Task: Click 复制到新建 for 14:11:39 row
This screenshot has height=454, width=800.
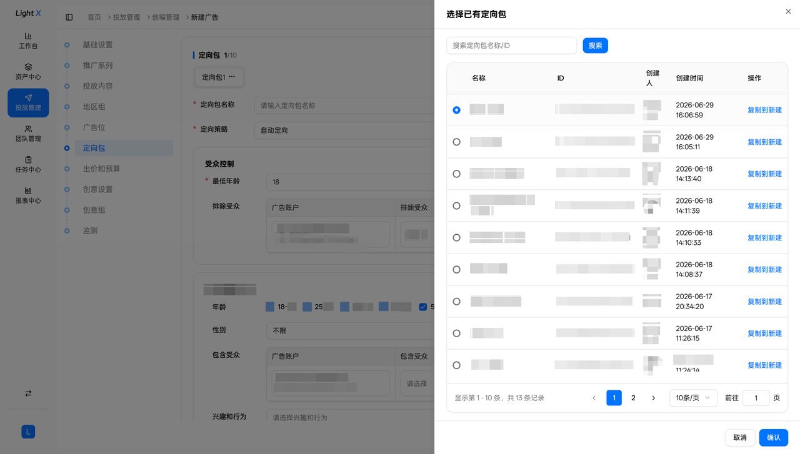Action: pyautogui.click(x=764, y=205)
